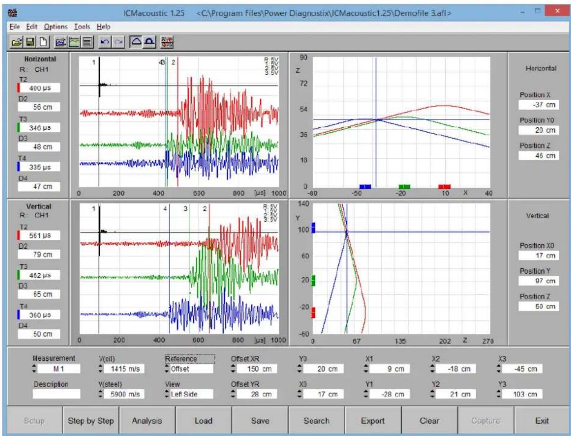Viewport: 571px width, 436px height.
Task: Click the Analysis button
Action: (147, 421)
